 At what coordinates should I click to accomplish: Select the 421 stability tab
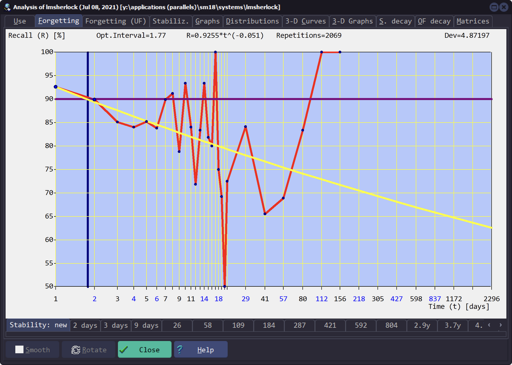coord(330,326)
